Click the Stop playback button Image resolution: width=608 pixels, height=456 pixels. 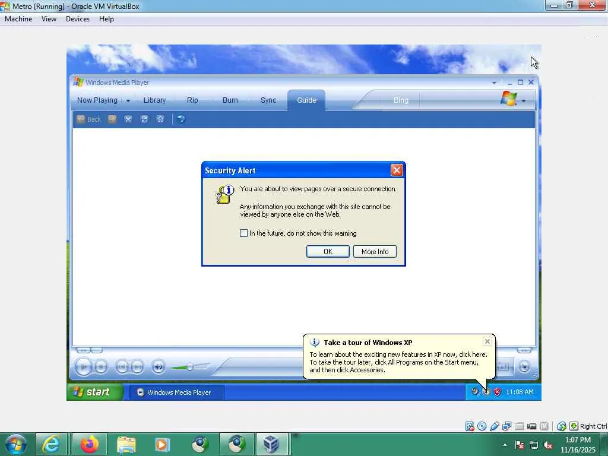point(101,366)
